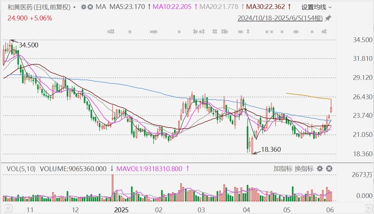Click 换指标 to switch indicator
The image size is (374, 214).
pyautogui.click(x=304, y=169)
